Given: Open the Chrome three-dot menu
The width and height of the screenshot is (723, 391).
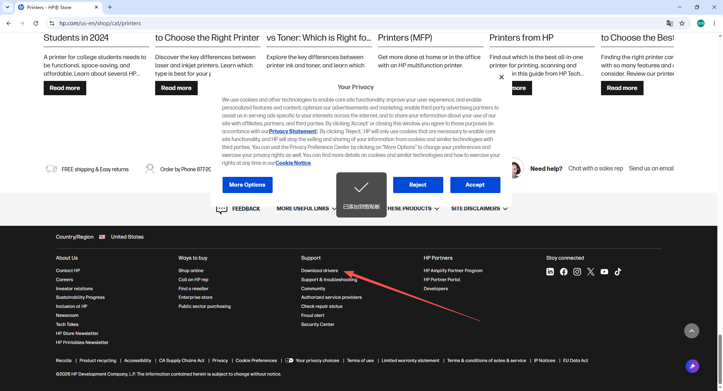Looking at the screenshot, I should click(x=714, y=23).
